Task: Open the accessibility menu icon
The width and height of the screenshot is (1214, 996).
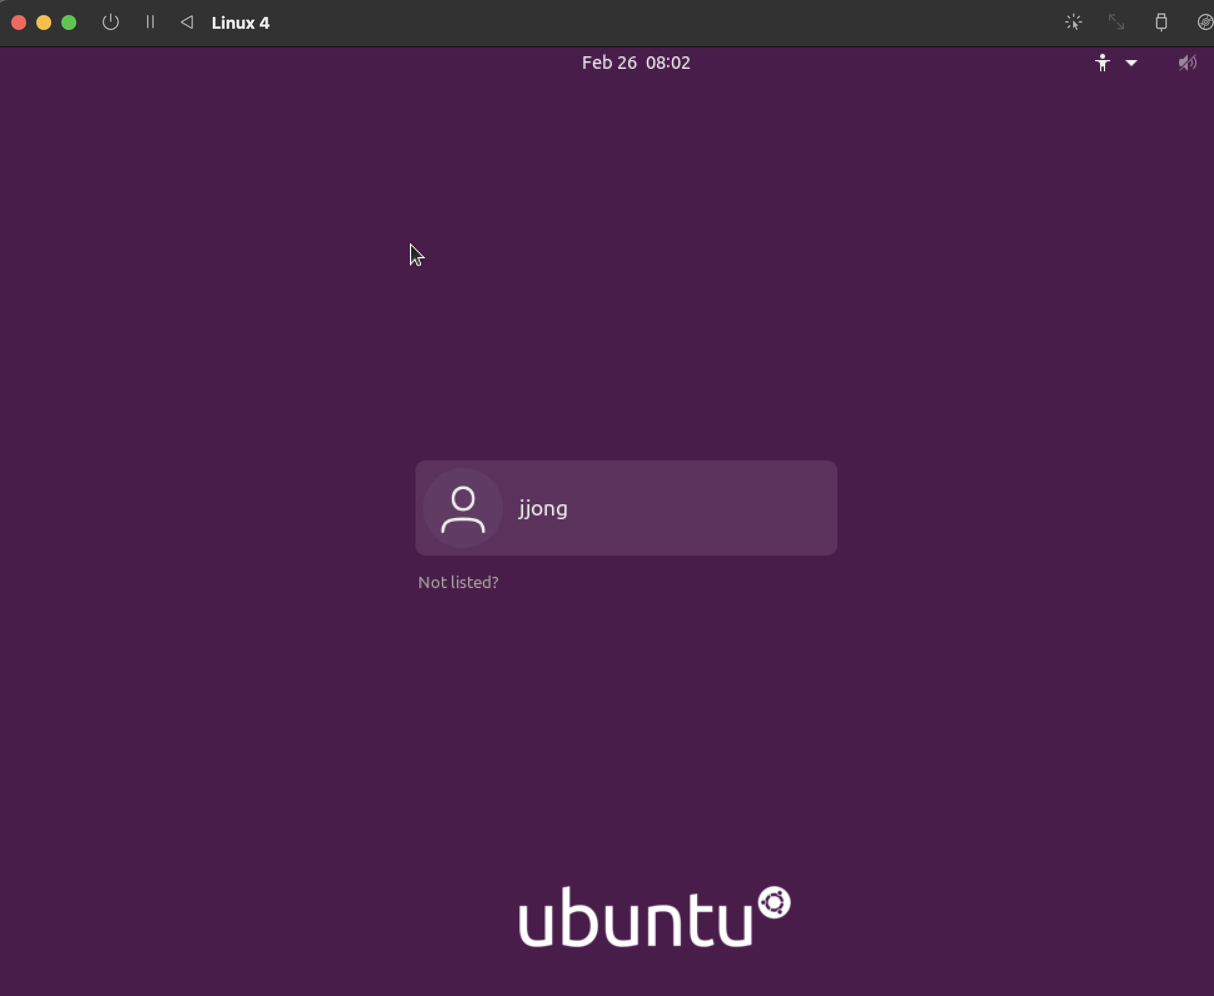Action: click(1103, 63)
